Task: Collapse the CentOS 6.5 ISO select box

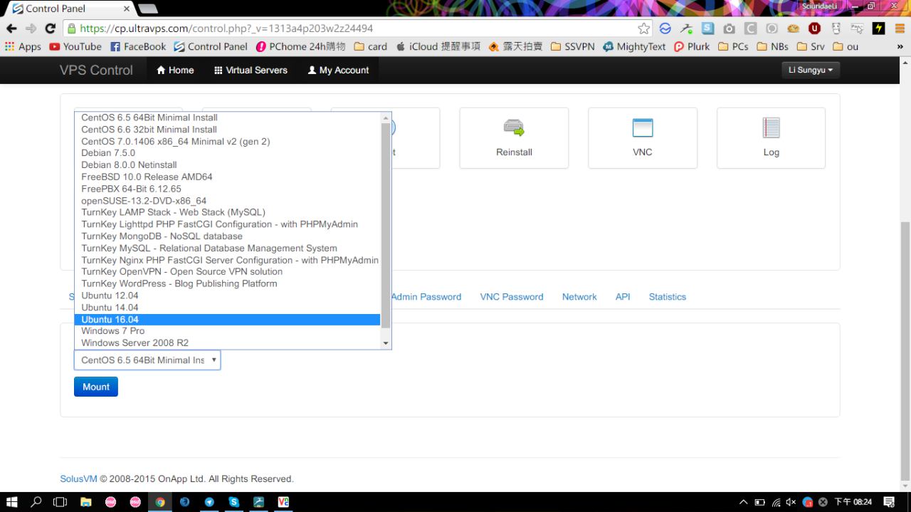Action: (x=147, y=360)
